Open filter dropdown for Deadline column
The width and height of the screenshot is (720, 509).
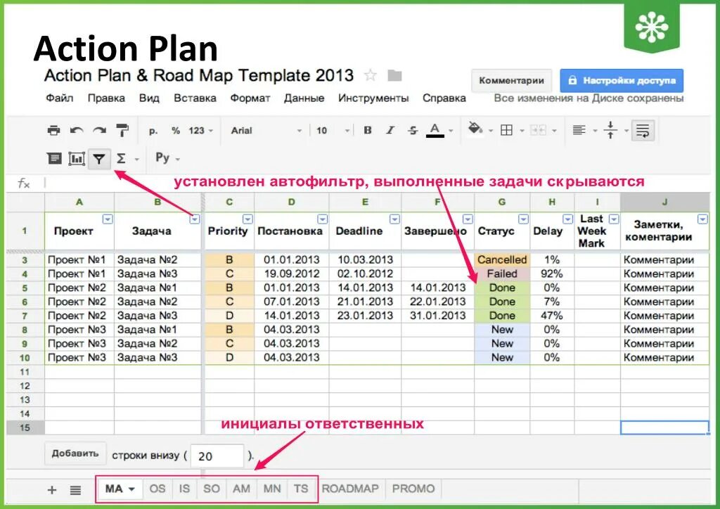(x=395, y=219)
